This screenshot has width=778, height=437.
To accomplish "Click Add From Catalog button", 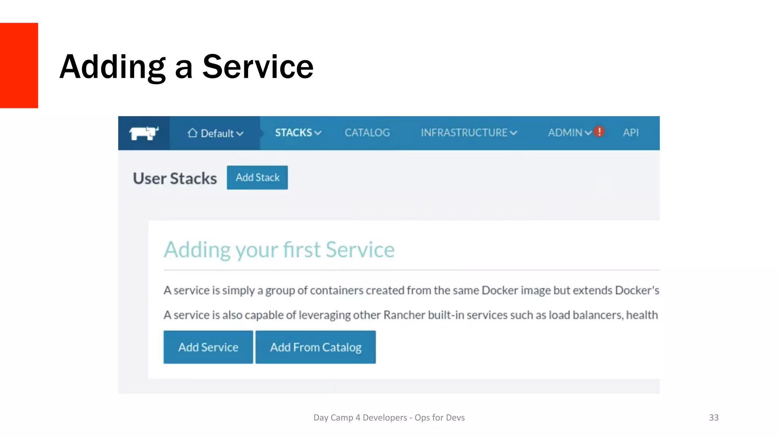I will tap(315, 347).
